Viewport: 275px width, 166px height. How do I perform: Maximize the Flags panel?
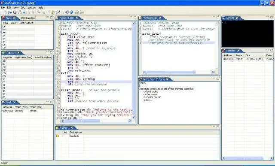(51, 18)
